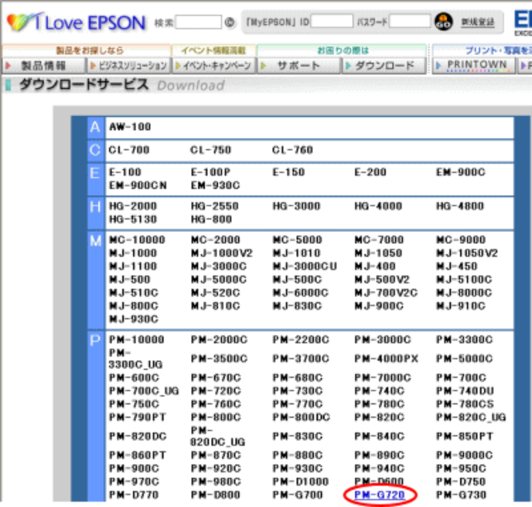Select the HG-3000 model entry
Screen dimensions: 532x507
(297, 206)
